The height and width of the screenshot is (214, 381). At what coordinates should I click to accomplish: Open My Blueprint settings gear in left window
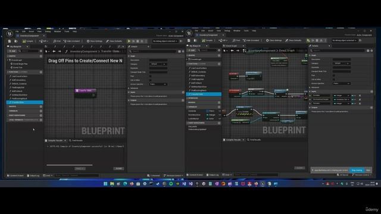41,51
